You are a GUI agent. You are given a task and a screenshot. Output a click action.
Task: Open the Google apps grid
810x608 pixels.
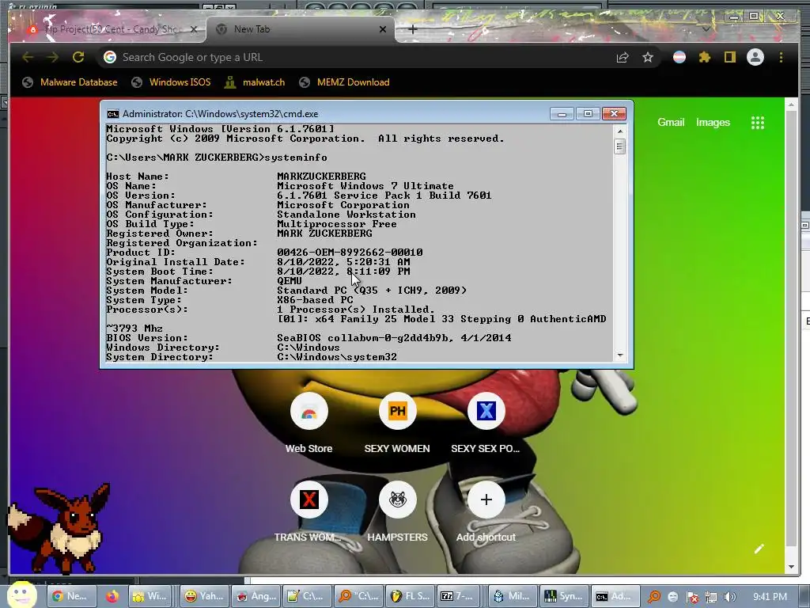tap(757, 123)
